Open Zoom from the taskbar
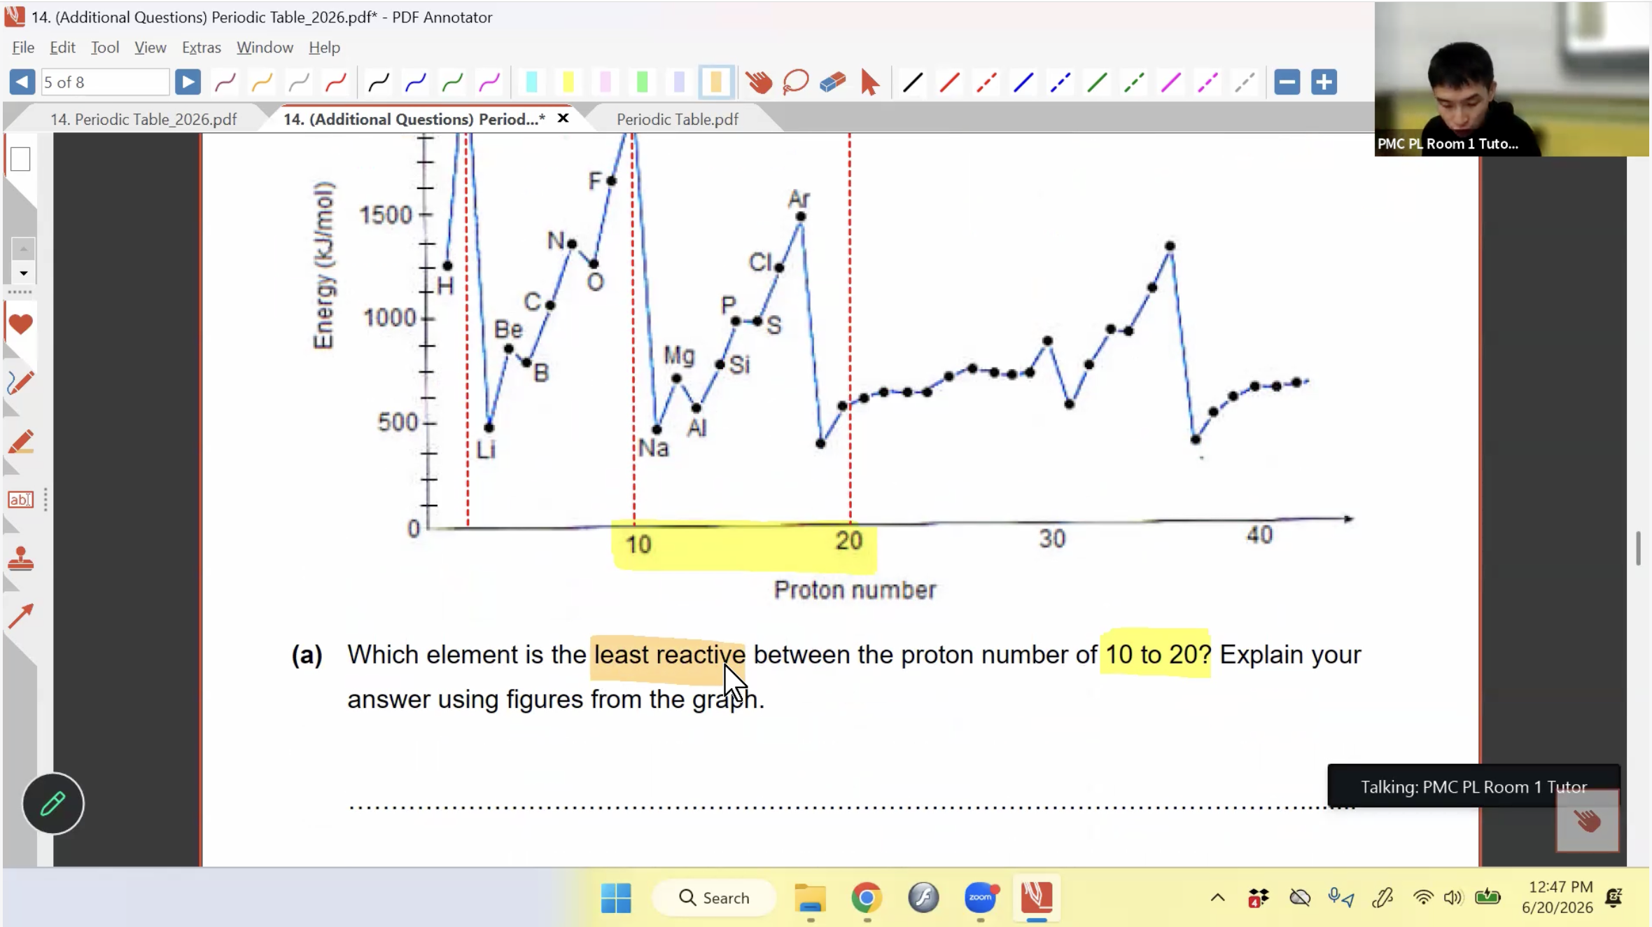Image resolution: width=1652 pixels, height=927 pixels. 980,898
